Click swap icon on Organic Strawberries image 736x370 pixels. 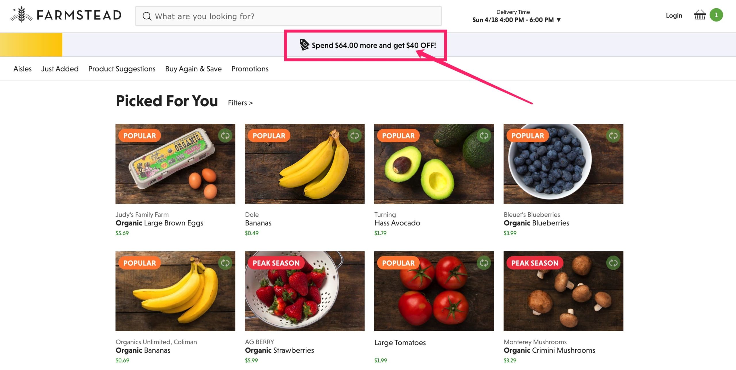pos(354,263)
